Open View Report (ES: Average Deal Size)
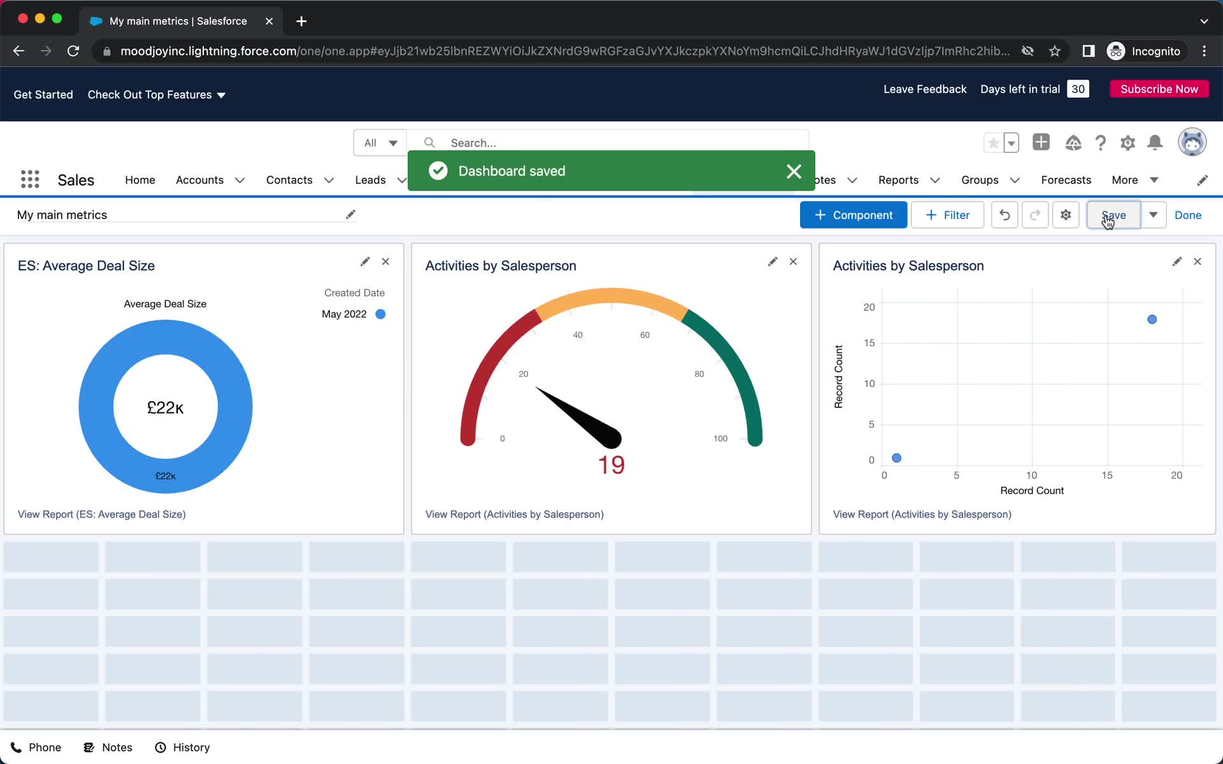This screenshot has width=1223, height=764. (x=102, y=514)
